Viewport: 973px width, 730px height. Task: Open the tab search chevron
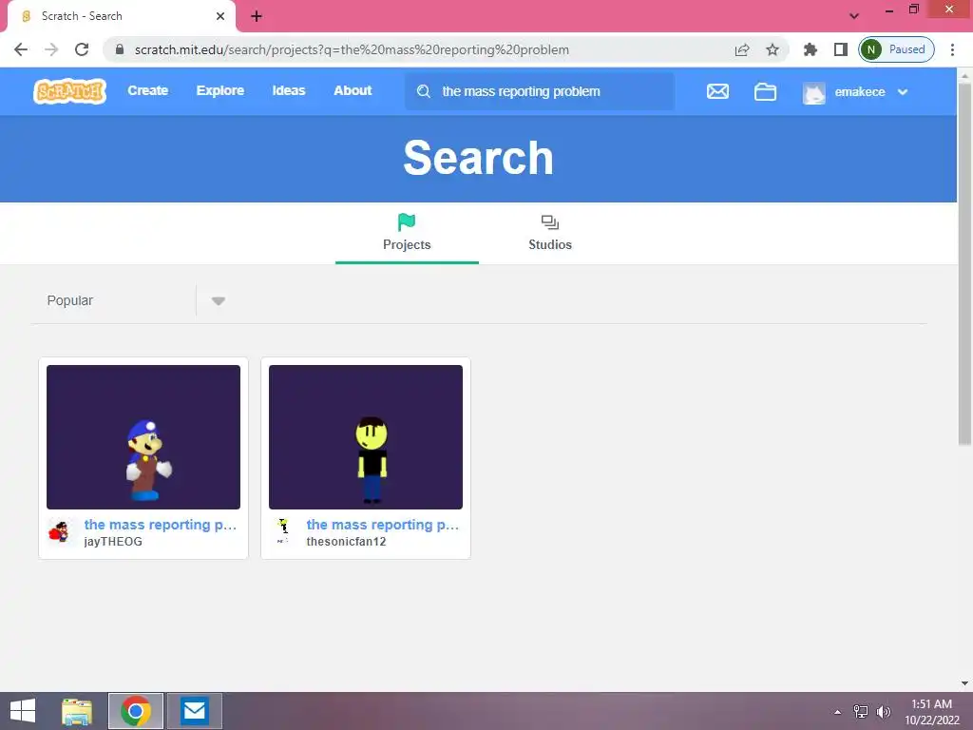pyautogui.click(x=854, y=16)
